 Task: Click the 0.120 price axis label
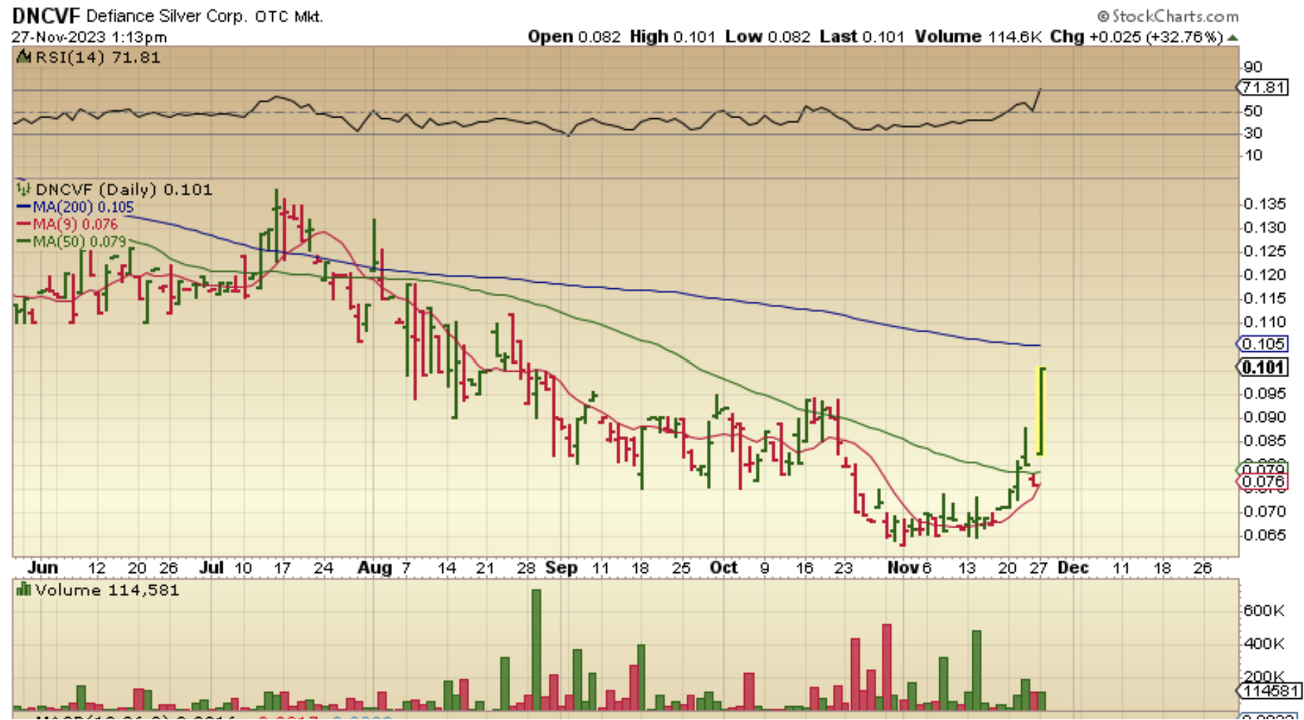(x=1265, y=275)
